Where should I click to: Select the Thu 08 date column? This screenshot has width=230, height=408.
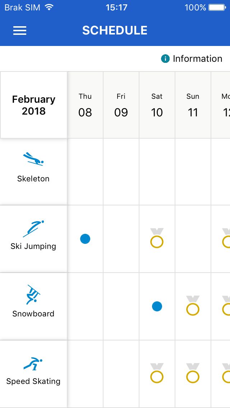[85, 105]
